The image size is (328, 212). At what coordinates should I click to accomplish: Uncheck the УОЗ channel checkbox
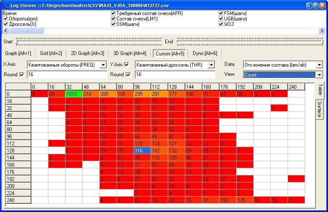pyautogui.click(x=221, y=24)
